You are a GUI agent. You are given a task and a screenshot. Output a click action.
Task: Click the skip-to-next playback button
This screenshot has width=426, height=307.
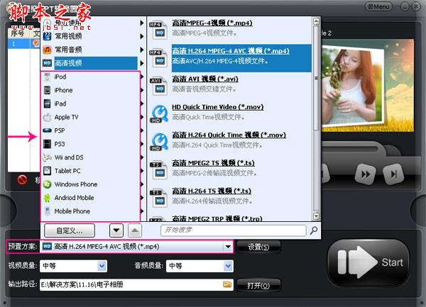(393, 174)
